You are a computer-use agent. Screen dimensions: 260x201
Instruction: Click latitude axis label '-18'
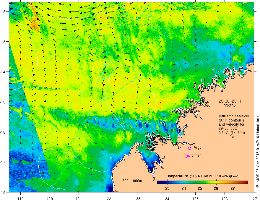pyautogui.click(x=3, y=192)
